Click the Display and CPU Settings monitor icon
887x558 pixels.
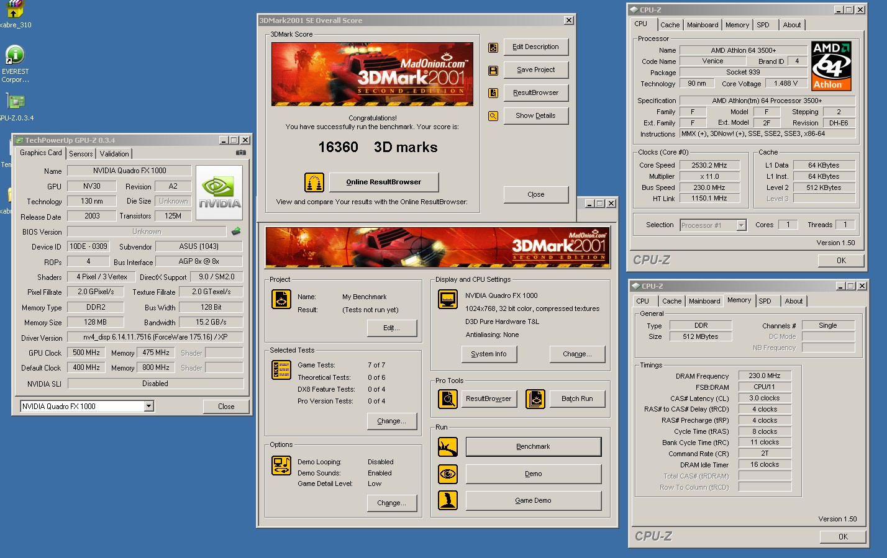coord(448,299)
